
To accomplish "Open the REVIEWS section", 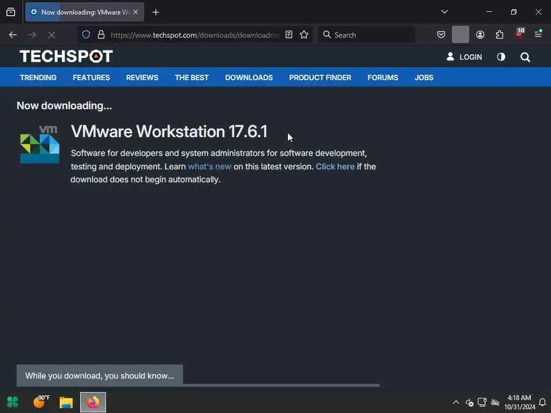I will [142, 77].
